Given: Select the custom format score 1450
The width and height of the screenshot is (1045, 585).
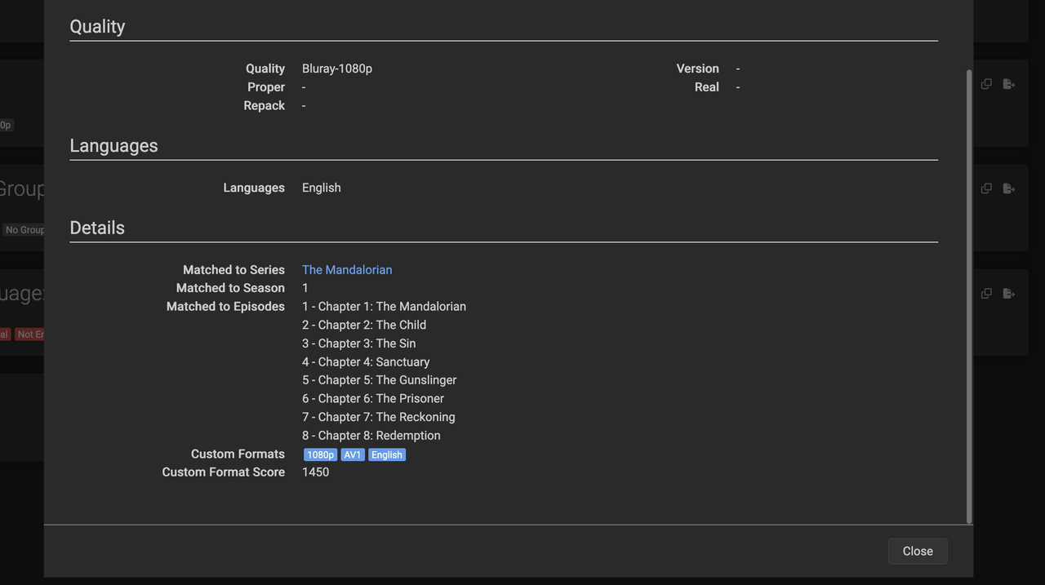Looking at the screenshot, I should 316,472.
